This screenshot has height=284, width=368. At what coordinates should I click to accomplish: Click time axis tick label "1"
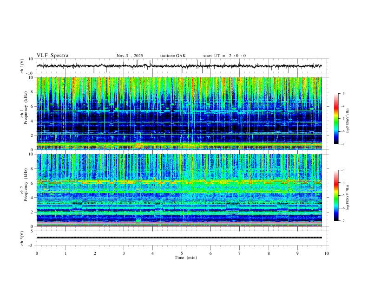(x=66, y=253)
